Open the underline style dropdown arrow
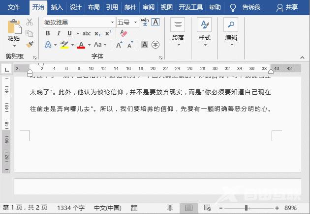Image resolution: width=310 pixels, height=214 pixels. 78,33
